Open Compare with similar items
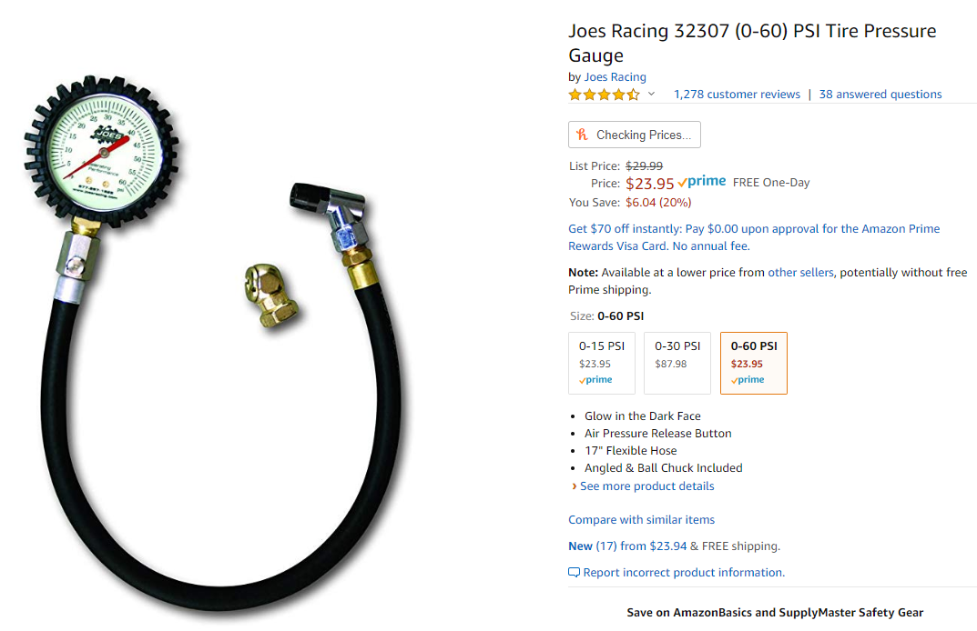The width and height of the screenshot is (977, 631). pyautogui.click(x=641, y=519)
